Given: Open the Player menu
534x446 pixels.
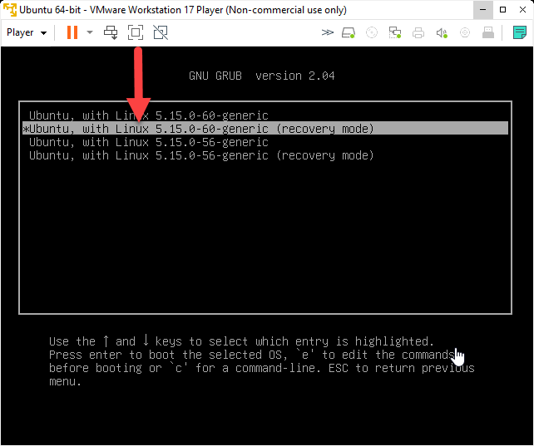Looking at the screenshot, I should [27, 32].
